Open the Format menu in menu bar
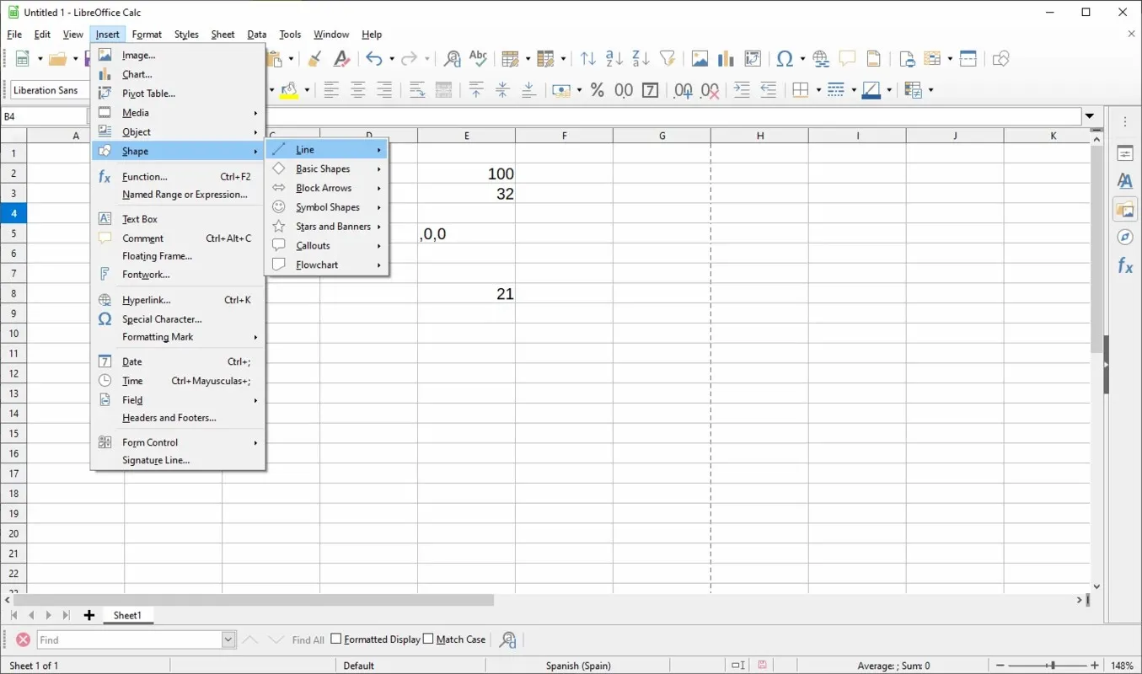The image size is (1142, 674). (x=147, y=35)
